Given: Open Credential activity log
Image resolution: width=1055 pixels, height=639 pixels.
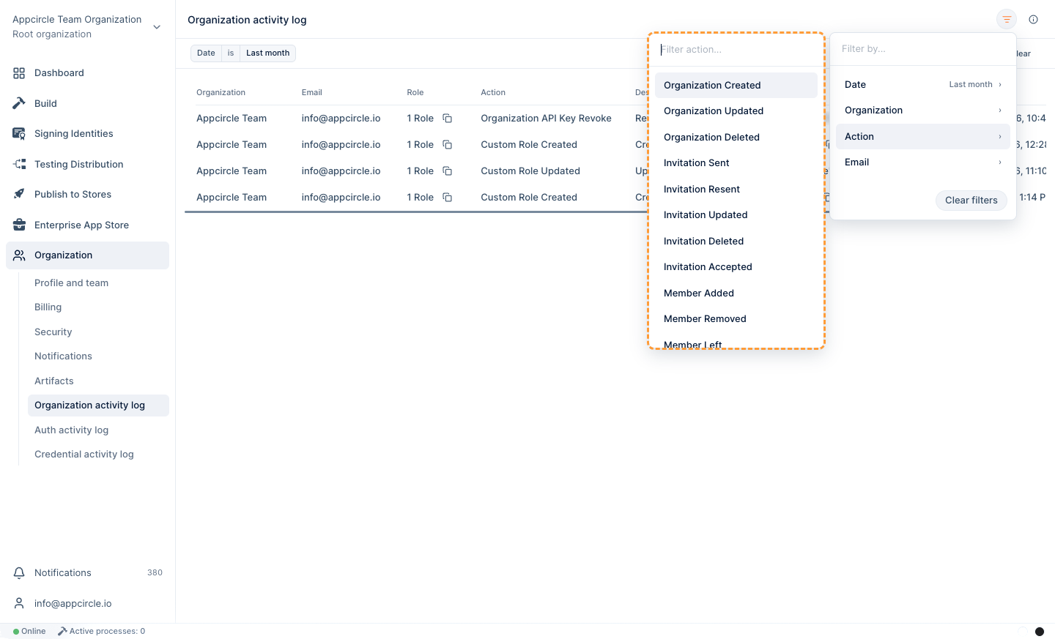Looking at the screenshot, I should [x=84, y=455].
